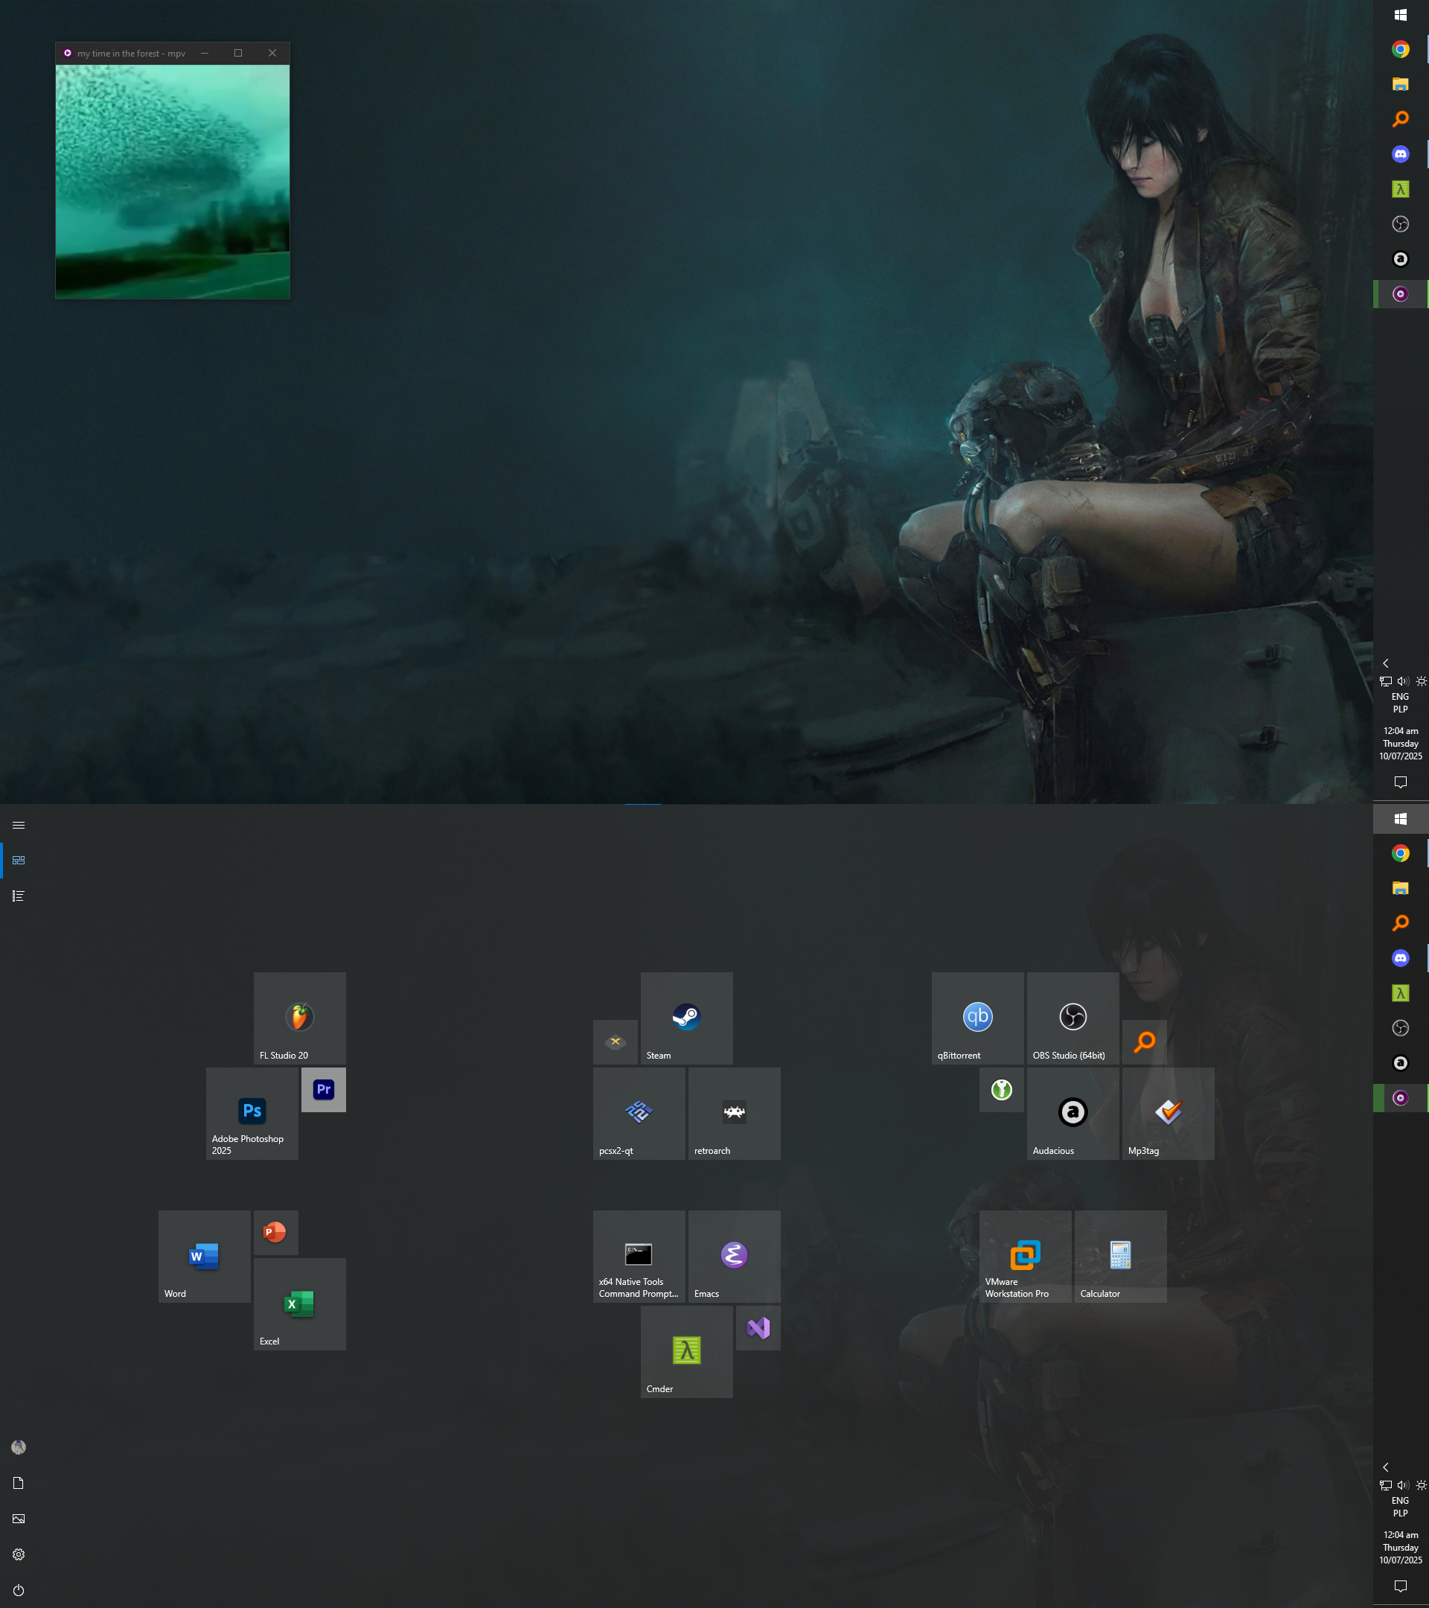Viewport: 1429px width, 1608px height.
Task: Open network icon in lower taskbar tray
Action: (1386, 1485)
